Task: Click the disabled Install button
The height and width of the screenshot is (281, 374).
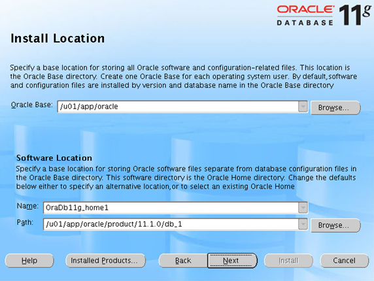Action: tap(288, 261)
